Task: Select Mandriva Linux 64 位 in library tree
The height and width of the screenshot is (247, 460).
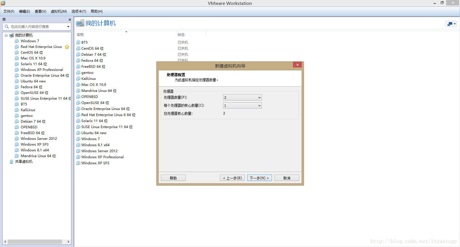Action: (38, 156)
